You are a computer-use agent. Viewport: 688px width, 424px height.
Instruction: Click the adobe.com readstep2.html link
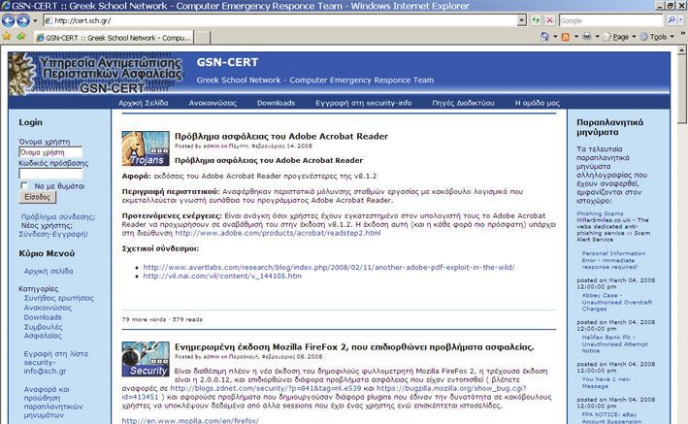point(278,233)
